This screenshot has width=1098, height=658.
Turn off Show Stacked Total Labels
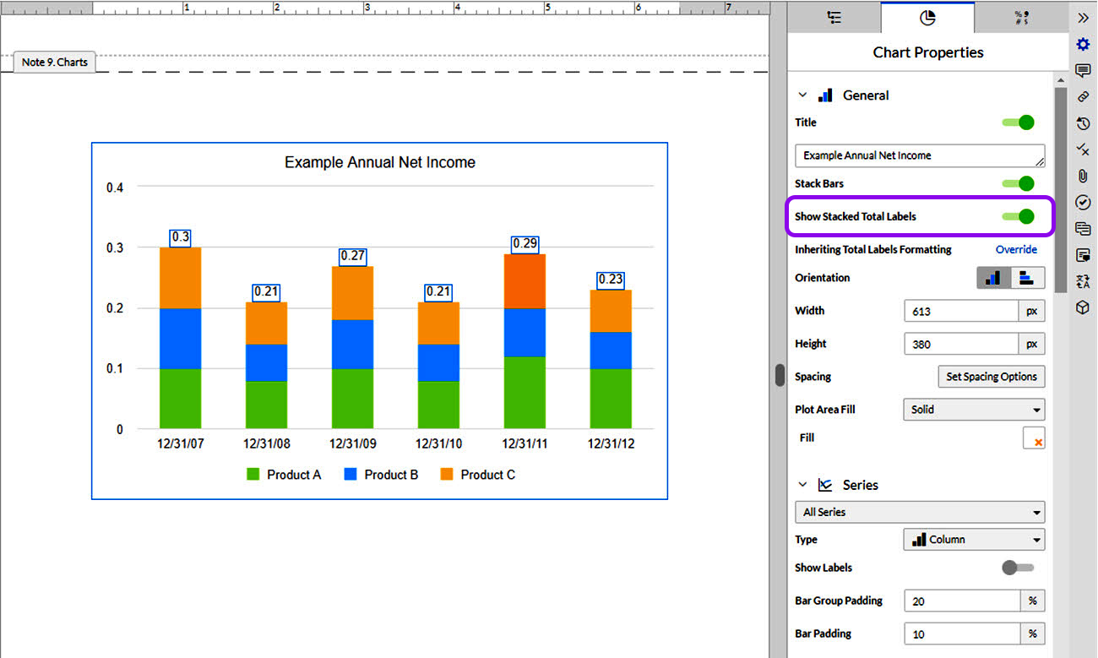tap(1021, 216)
